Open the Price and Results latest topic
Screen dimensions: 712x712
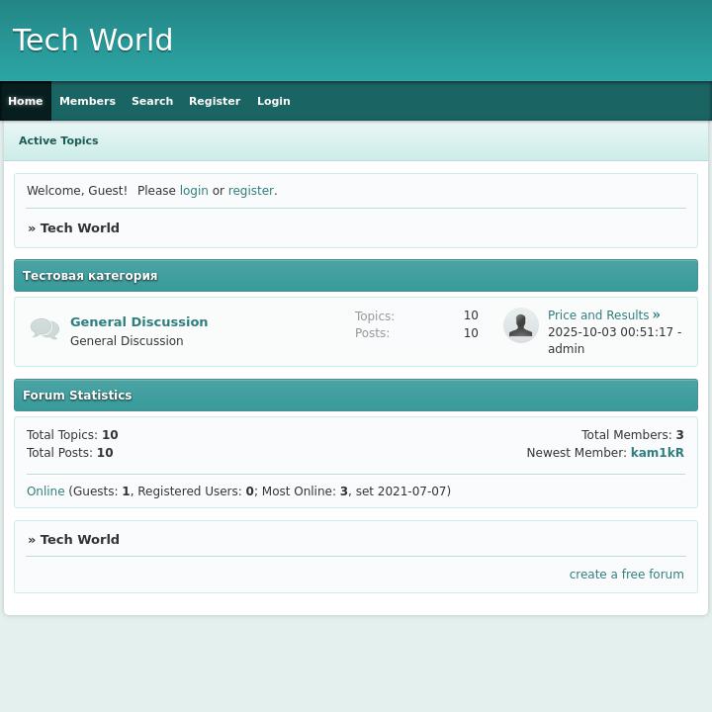point(598,315)
